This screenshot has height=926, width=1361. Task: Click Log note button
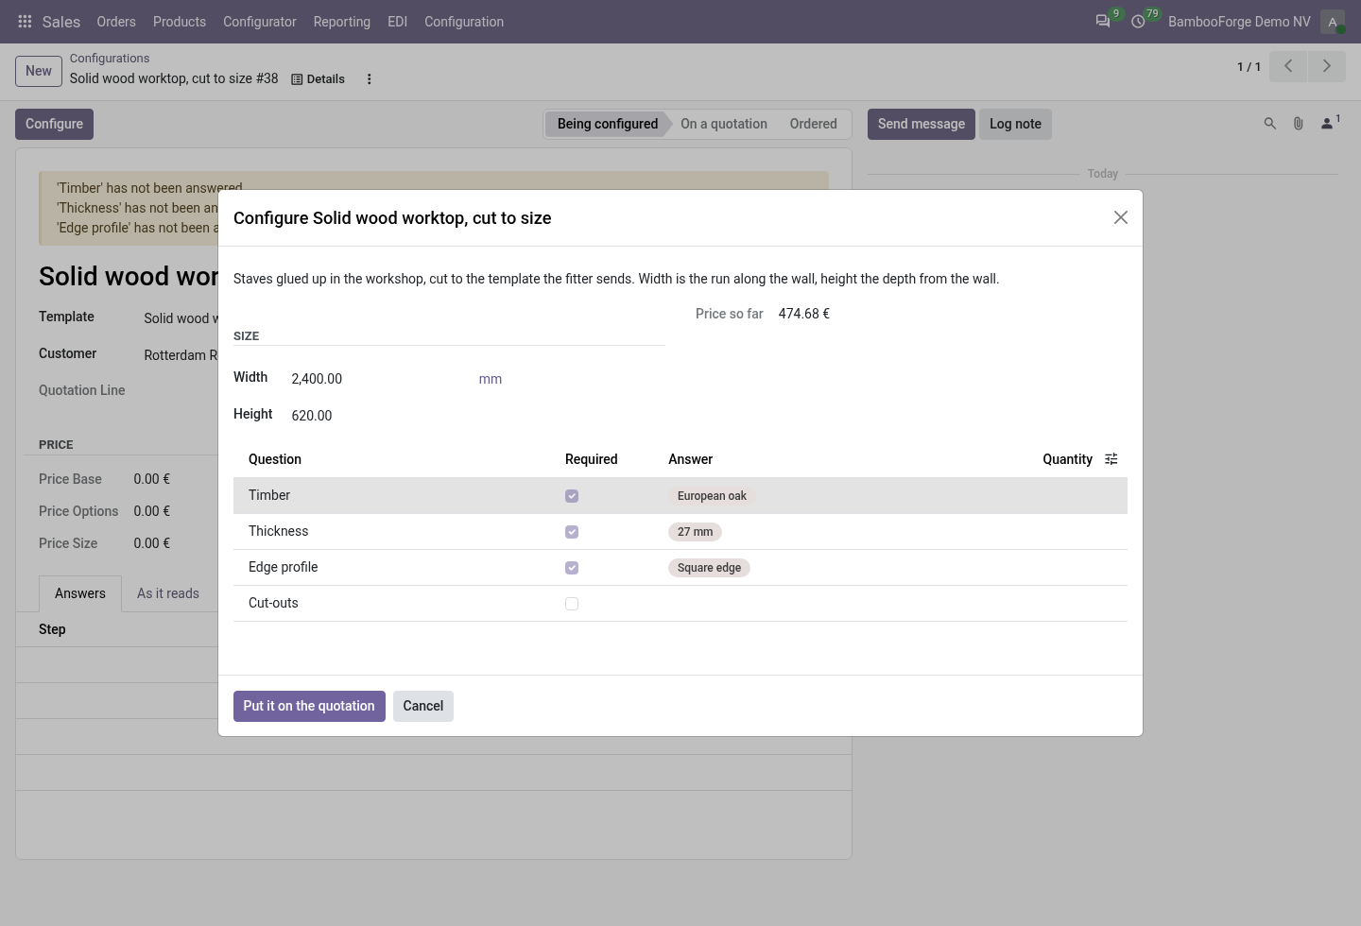point(1015,124)
